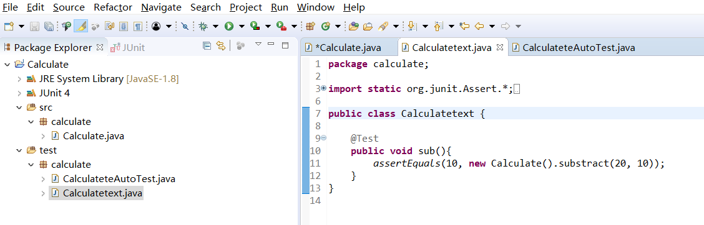This screenshot has width=704, height=225.
Task: Click the New wizard icon in toolbar
Action: point(9,26)
